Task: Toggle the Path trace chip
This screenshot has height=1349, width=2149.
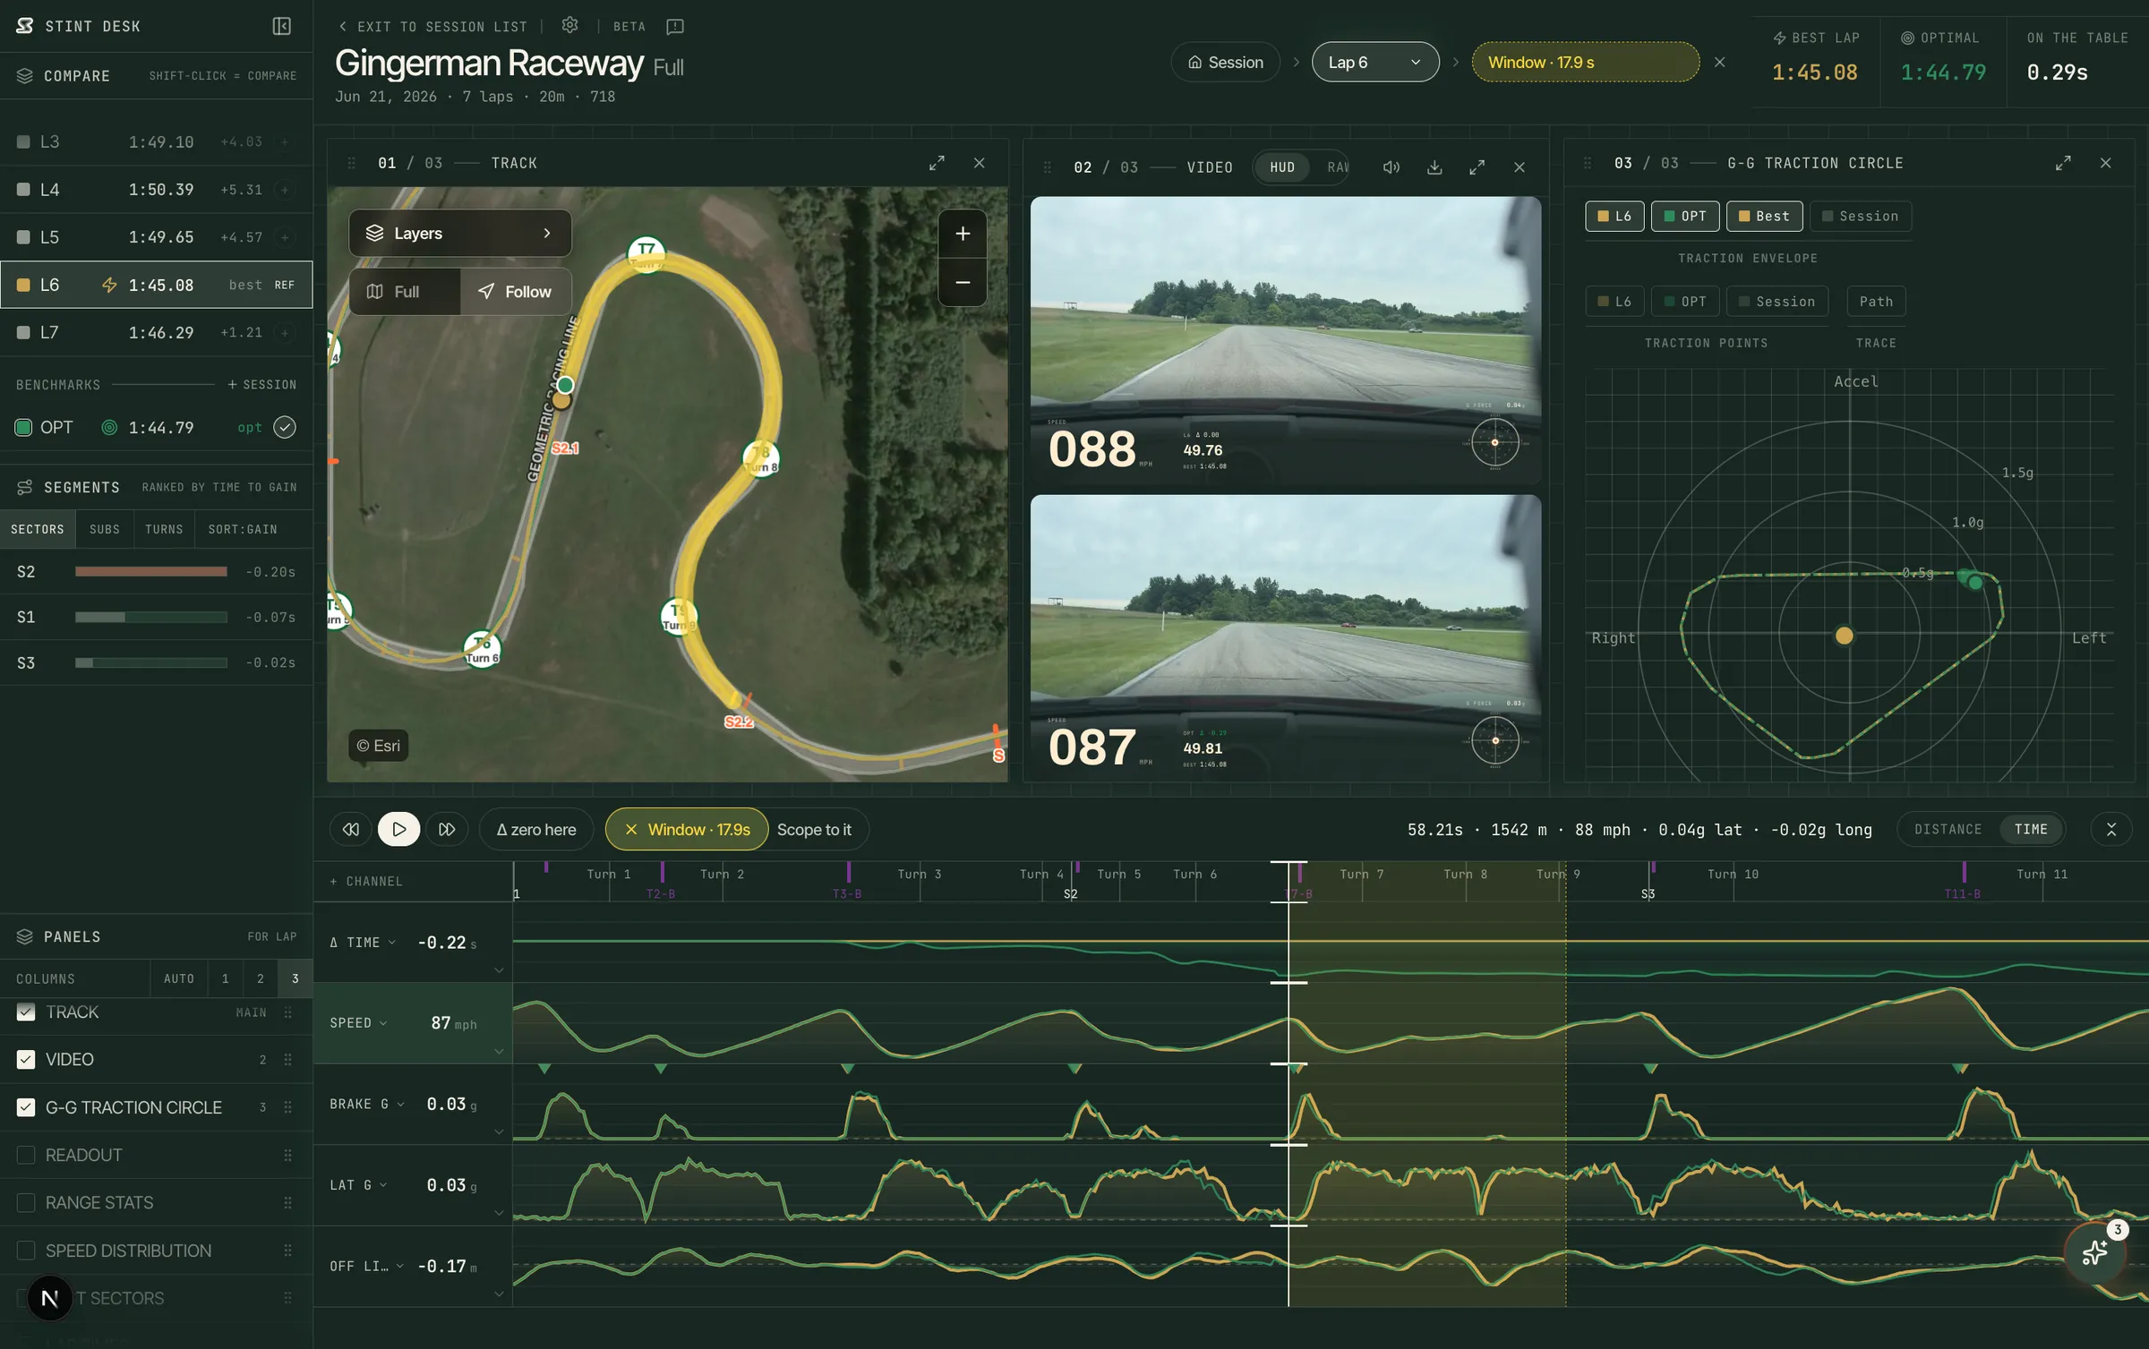Action: coord(1876,302)
